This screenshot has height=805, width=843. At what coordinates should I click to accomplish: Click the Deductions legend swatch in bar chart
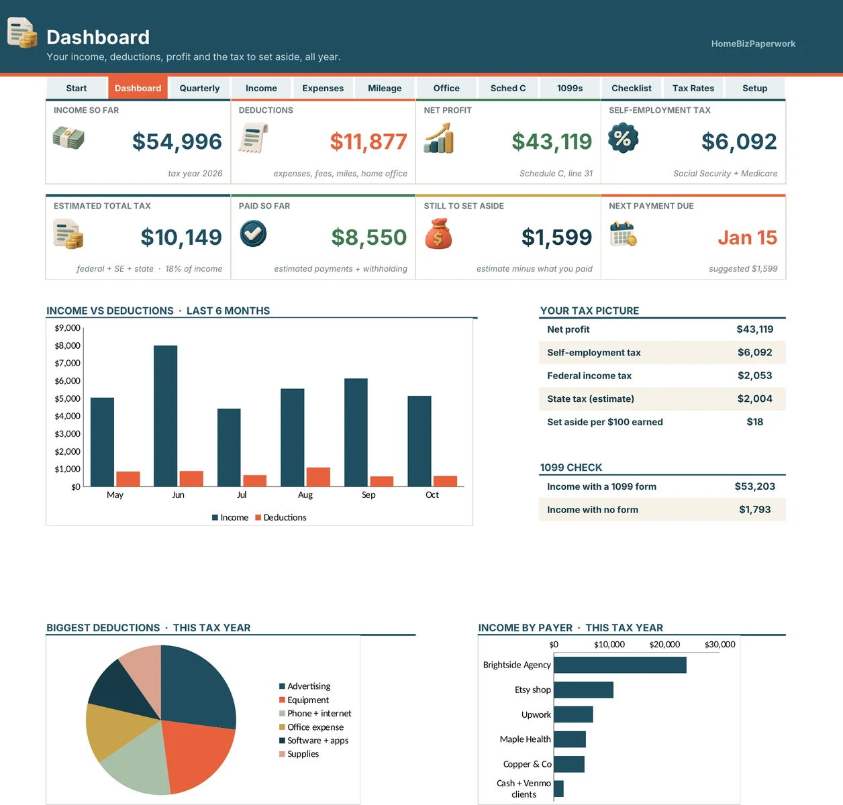click(258, 517)
